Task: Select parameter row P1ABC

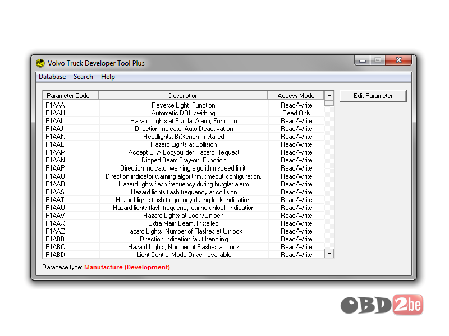Action: (184, 247)
